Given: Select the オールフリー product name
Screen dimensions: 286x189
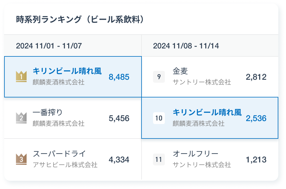Looking at the screenshot, I should (196, 154).
